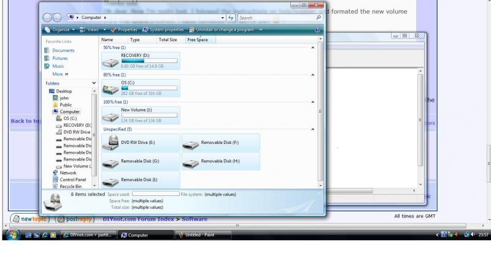The image size is (491, 275).
Task: Open the Windows Start orb
Action: [12, 235]
